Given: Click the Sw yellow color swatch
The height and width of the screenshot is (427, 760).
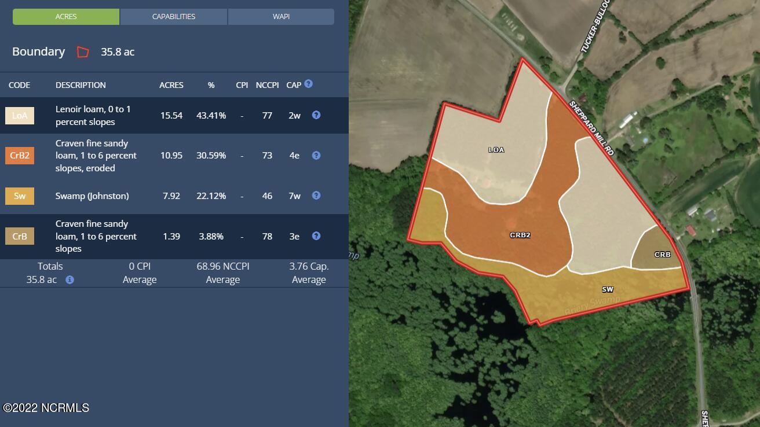Looking at the screenshot, I should [x=20, y=196].
